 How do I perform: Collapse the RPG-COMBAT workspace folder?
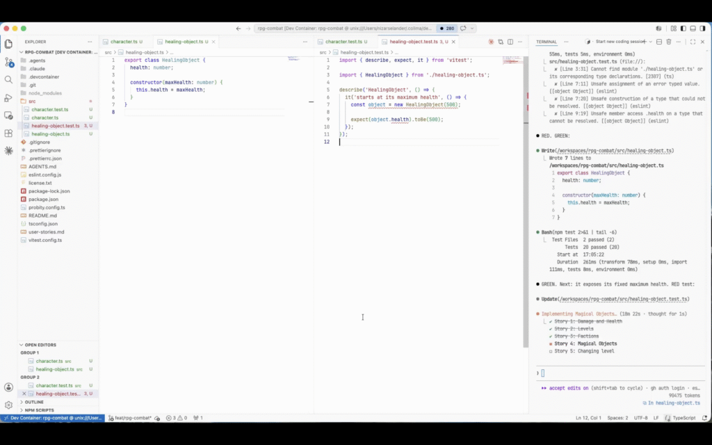click(58, 52)
